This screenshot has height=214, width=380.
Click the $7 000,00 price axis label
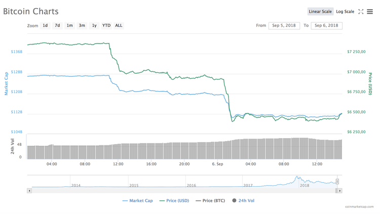point(356,72)
